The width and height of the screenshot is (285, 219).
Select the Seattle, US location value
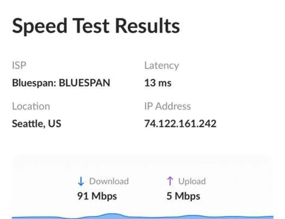coord(37,124)
